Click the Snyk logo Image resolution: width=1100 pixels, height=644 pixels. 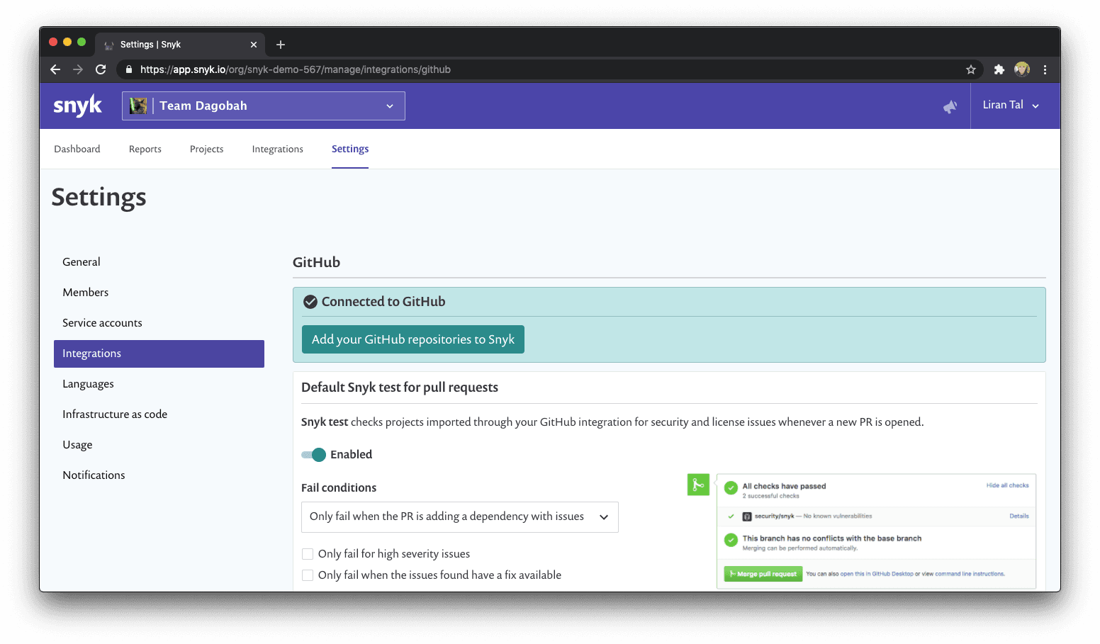[x=77, y=106]
